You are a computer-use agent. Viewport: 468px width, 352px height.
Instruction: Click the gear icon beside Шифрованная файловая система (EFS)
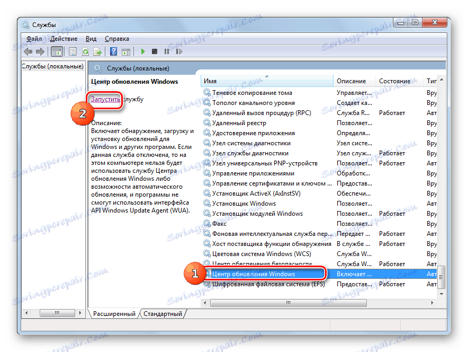[207, 284]
